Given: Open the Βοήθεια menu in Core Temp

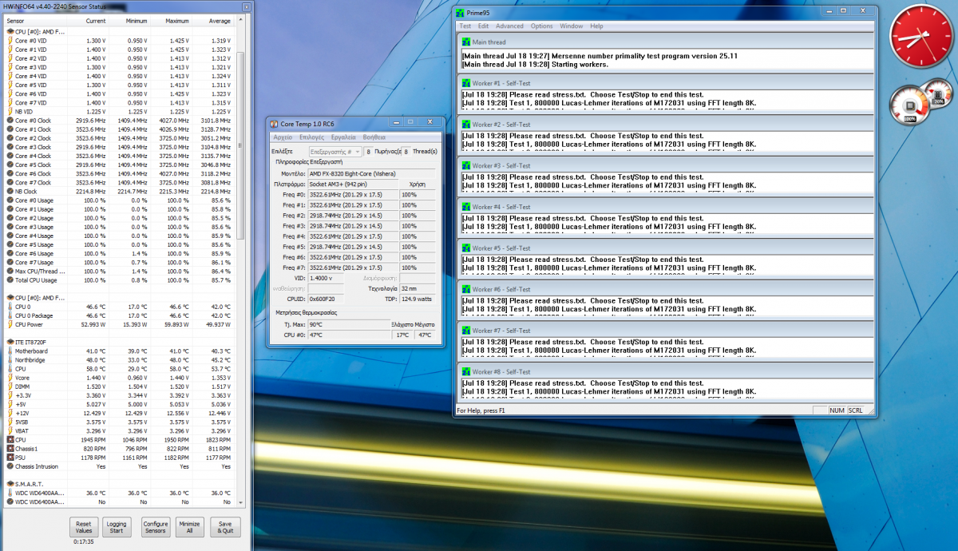Looking at the screenshot, I should (x=374, y=137).
